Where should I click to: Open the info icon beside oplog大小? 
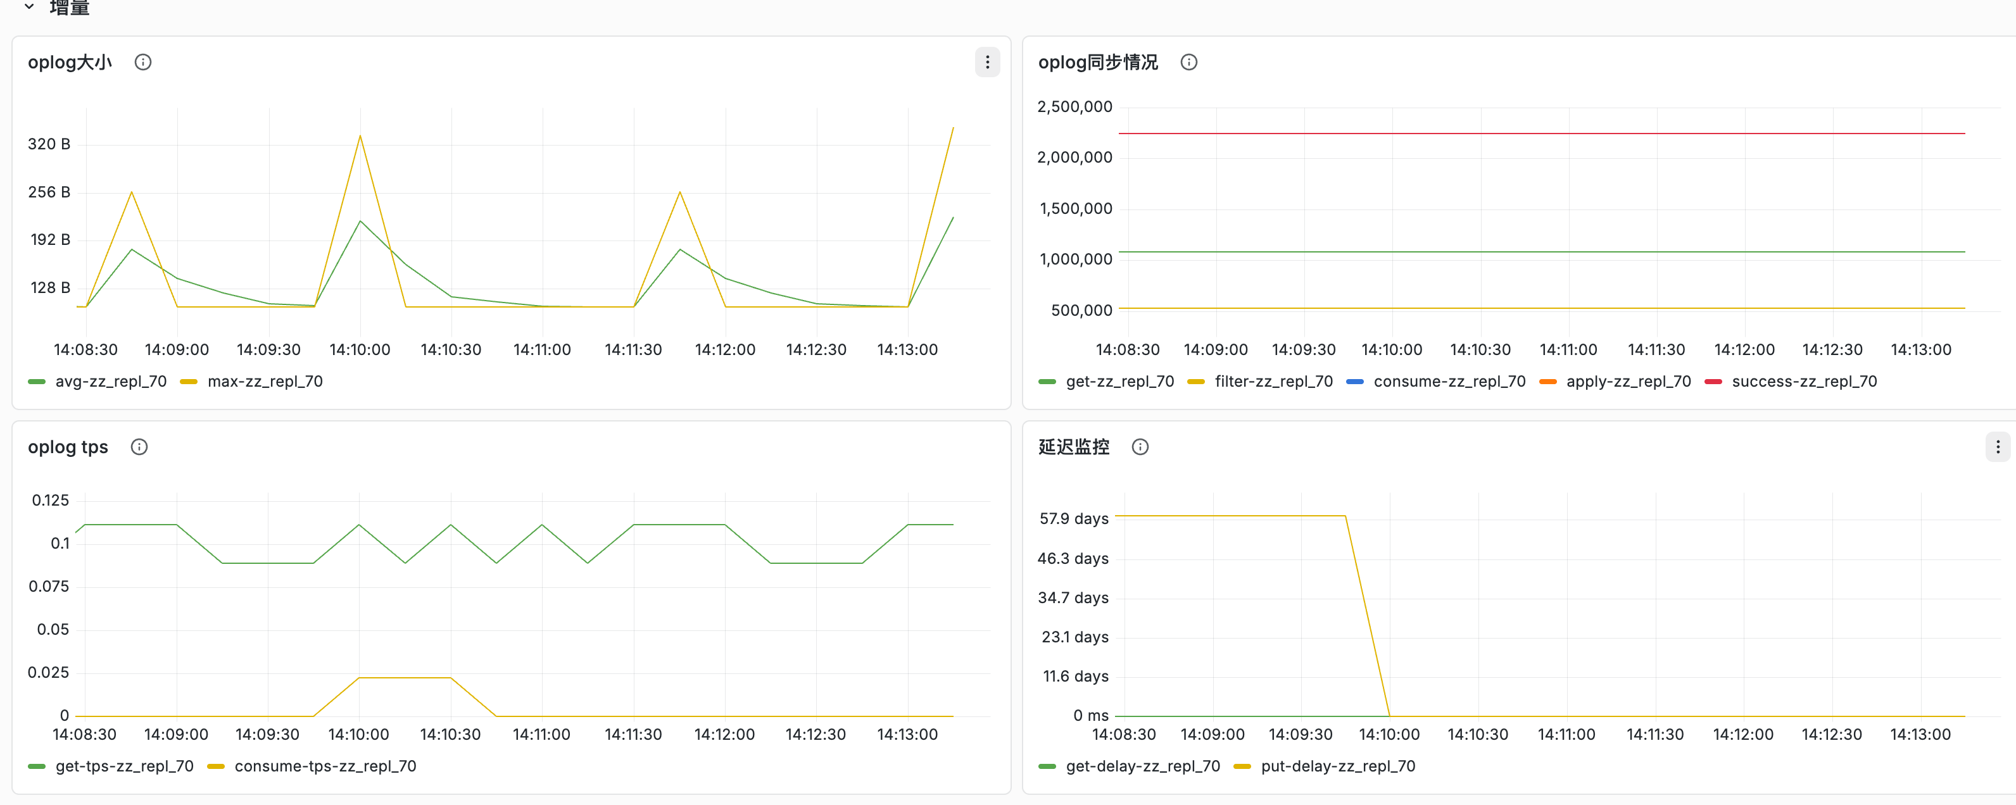pyautogui.click(x=142, y=62)
